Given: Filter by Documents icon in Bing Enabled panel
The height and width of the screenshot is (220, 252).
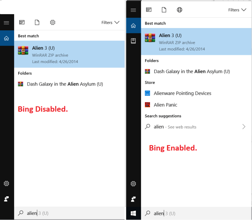Looking at the screenshot, I should point(164,9).
